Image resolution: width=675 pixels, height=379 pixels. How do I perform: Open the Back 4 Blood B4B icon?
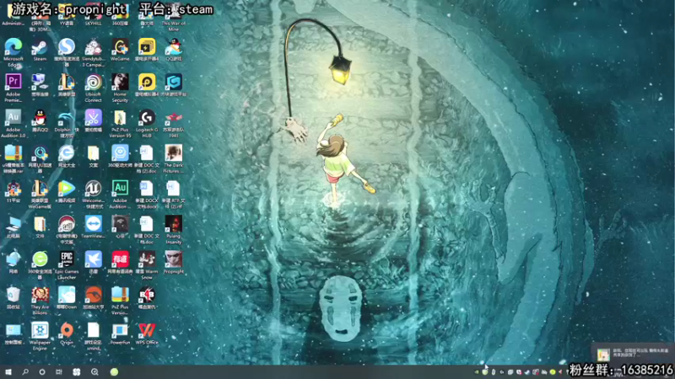coord(147,298)
